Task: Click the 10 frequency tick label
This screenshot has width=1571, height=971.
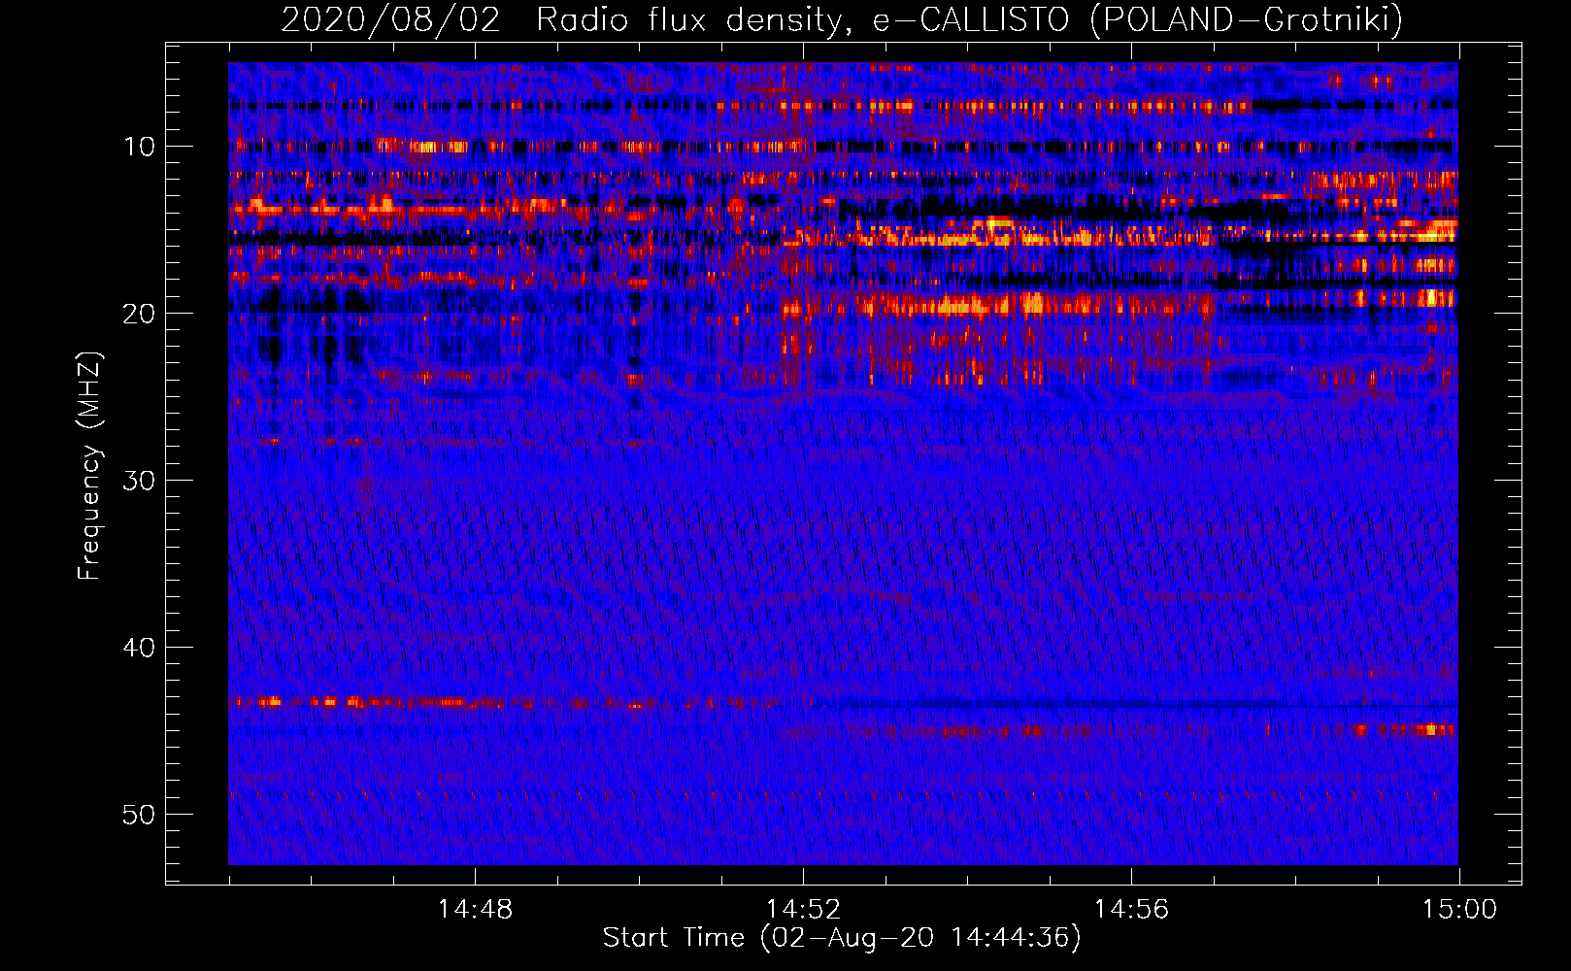Action: (x=140, y=147)
